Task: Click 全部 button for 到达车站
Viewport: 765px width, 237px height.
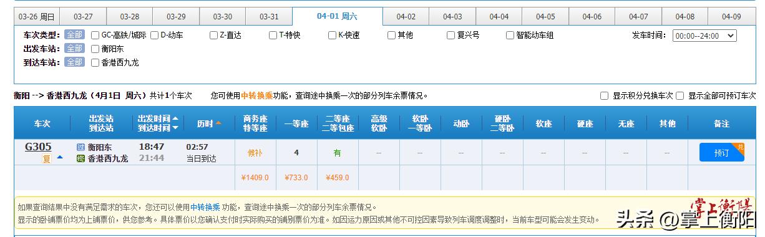Action: point(74,62)
